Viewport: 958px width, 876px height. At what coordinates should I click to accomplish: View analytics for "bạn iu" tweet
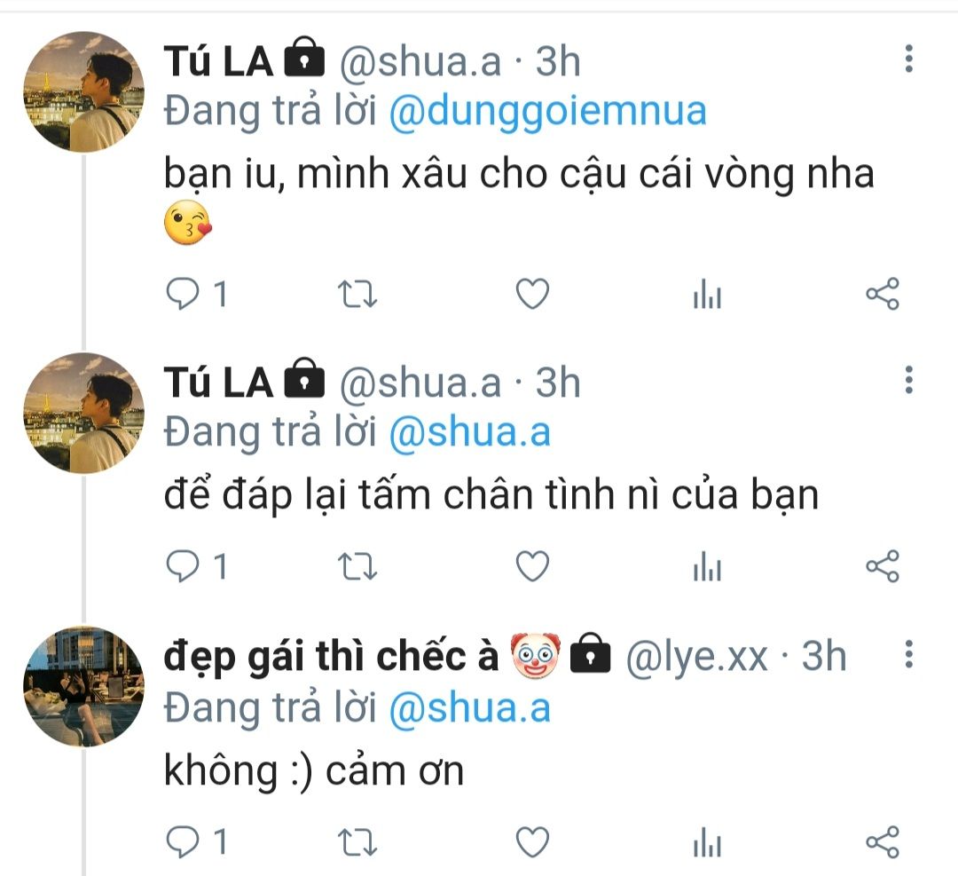707,296
